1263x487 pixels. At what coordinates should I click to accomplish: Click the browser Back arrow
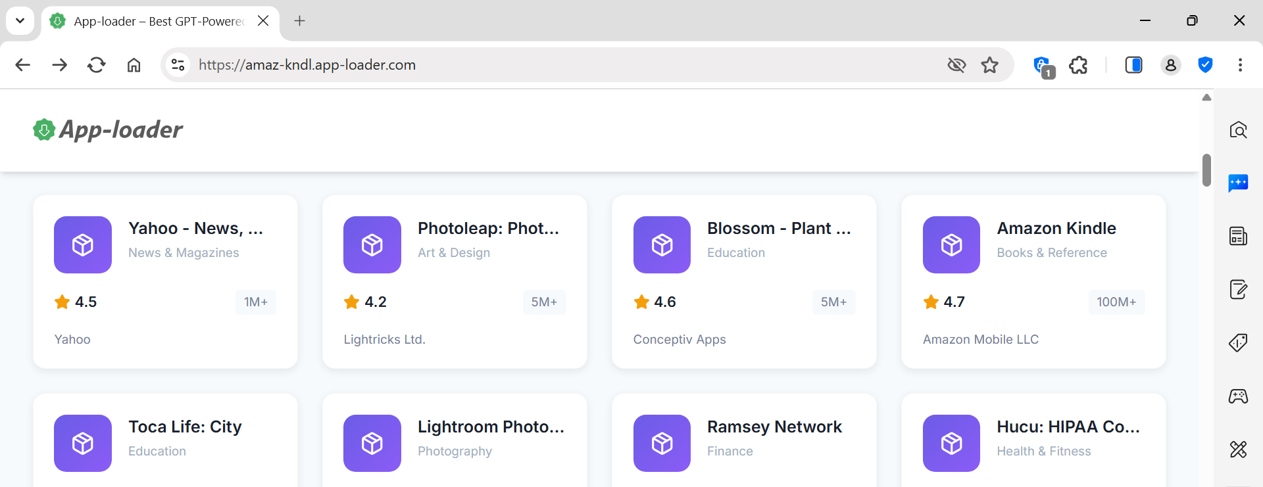pyautogui.click(x=23, y=65)
